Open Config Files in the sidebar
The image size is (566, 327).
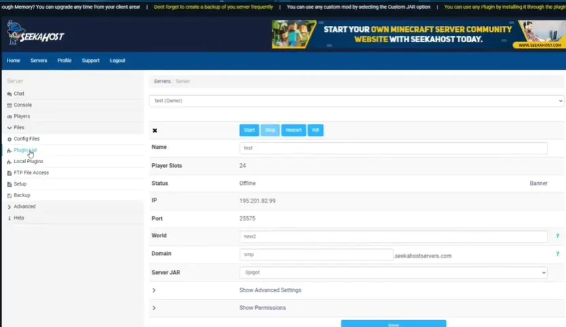[27, 139]
